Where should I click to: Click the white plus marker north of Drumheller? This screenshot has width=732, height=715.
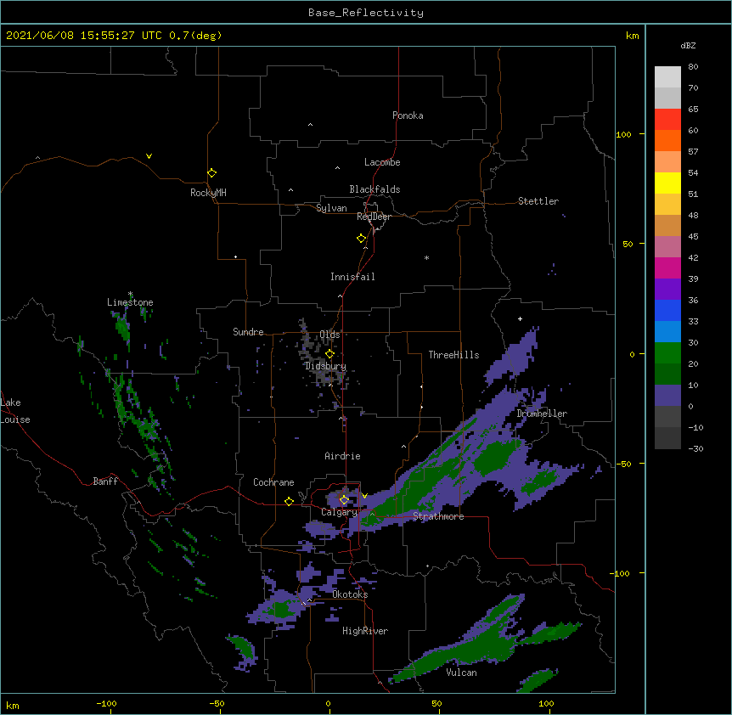[x=520, y=318]
